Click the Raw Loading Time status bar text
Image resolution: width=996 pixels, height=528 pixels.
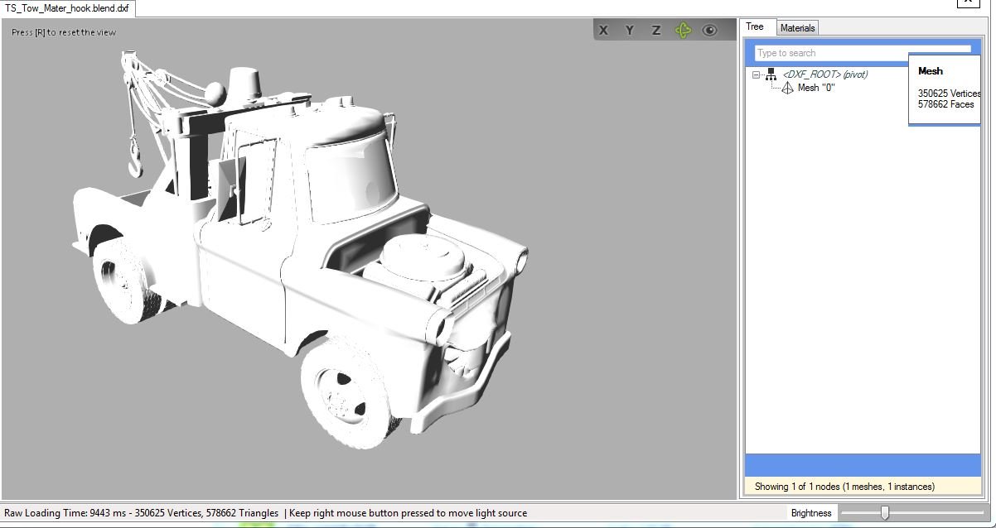141,513
